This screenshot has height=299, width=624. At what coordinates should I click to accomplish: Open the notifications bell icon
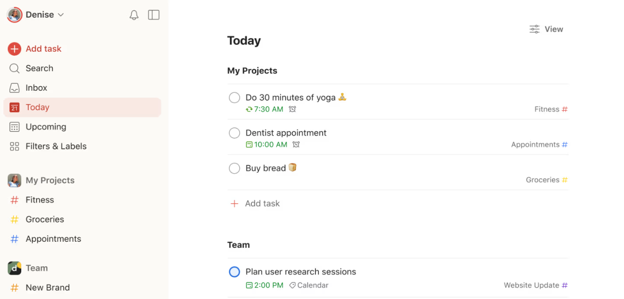pos(134,15)
